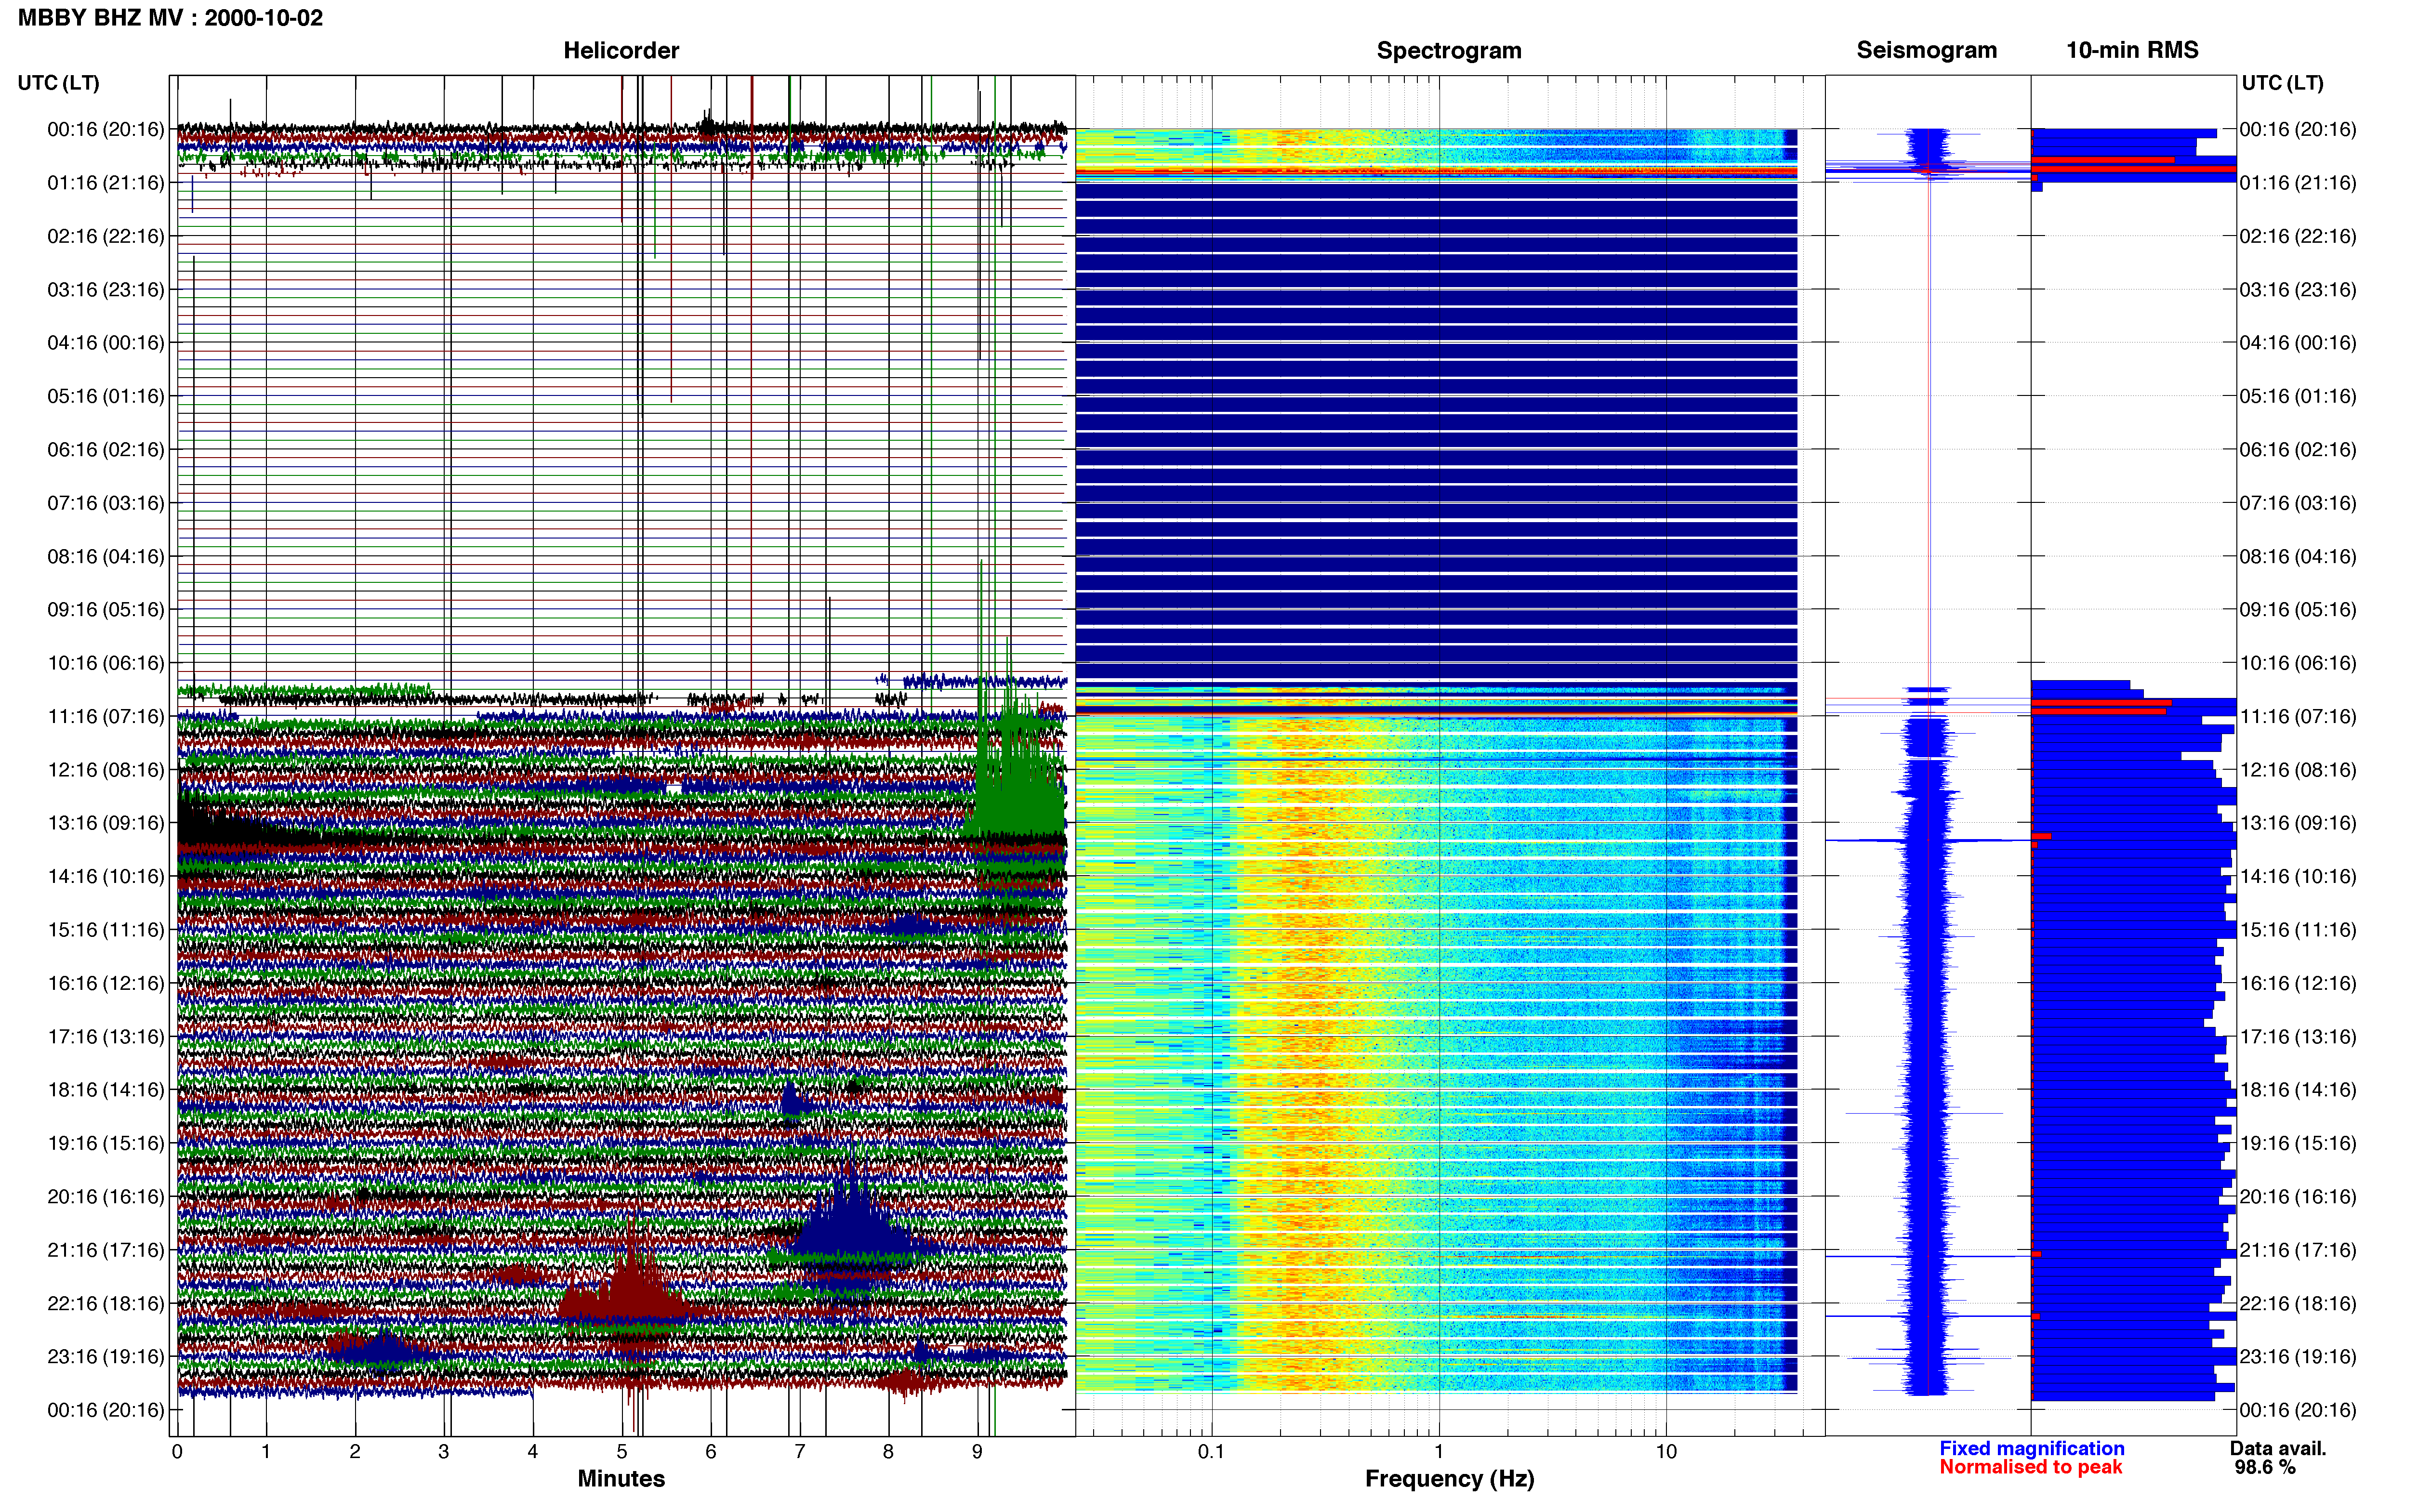Click the UTC (LT) label beside the 10-min RMS
Screen dimensions: 2418x1512
[x=2283, y=83]
